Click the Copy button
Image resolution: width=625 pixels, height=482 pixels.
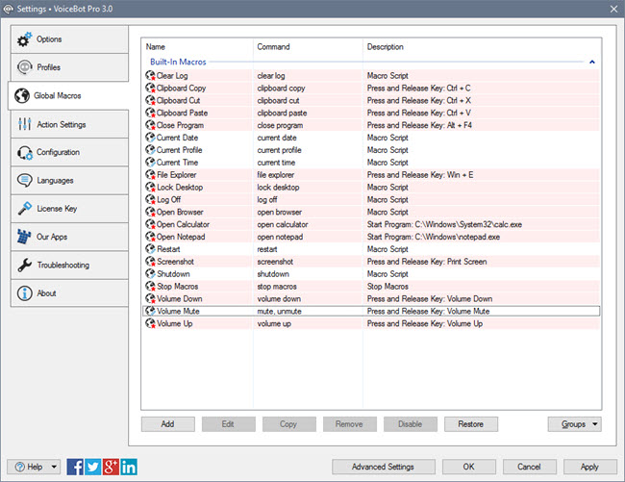click(289, 424)
